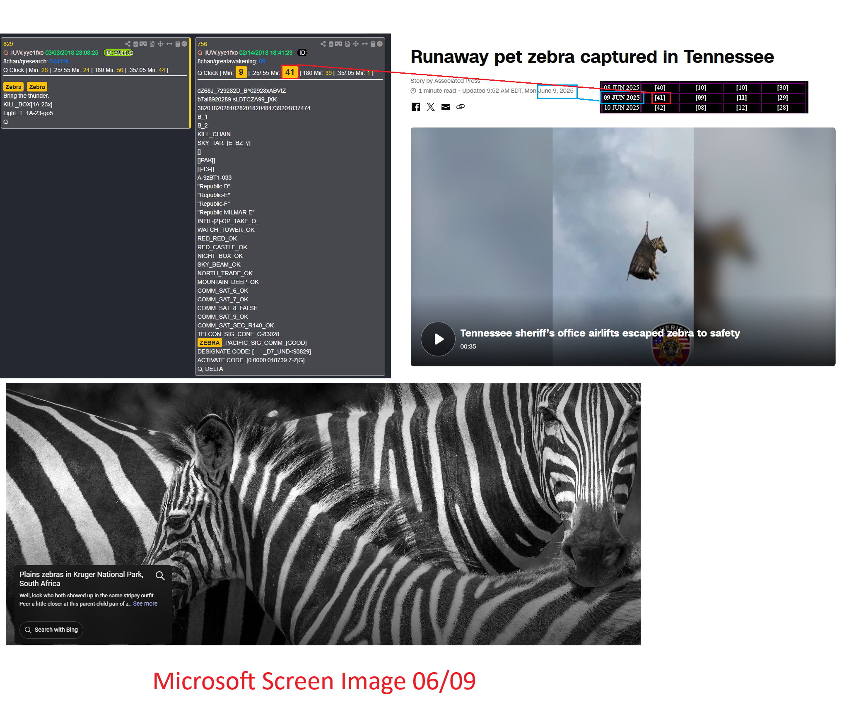Click the Story by Associated Press byline
849x719 pixels.
(x=445, y=81)
